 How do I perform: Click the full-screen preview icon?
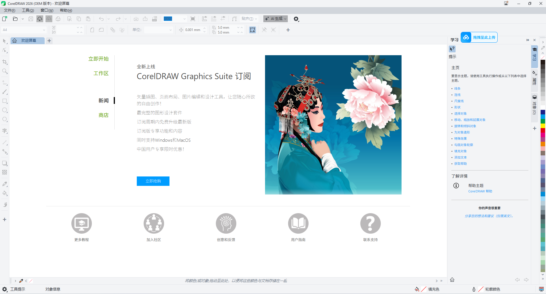[193, 19]
